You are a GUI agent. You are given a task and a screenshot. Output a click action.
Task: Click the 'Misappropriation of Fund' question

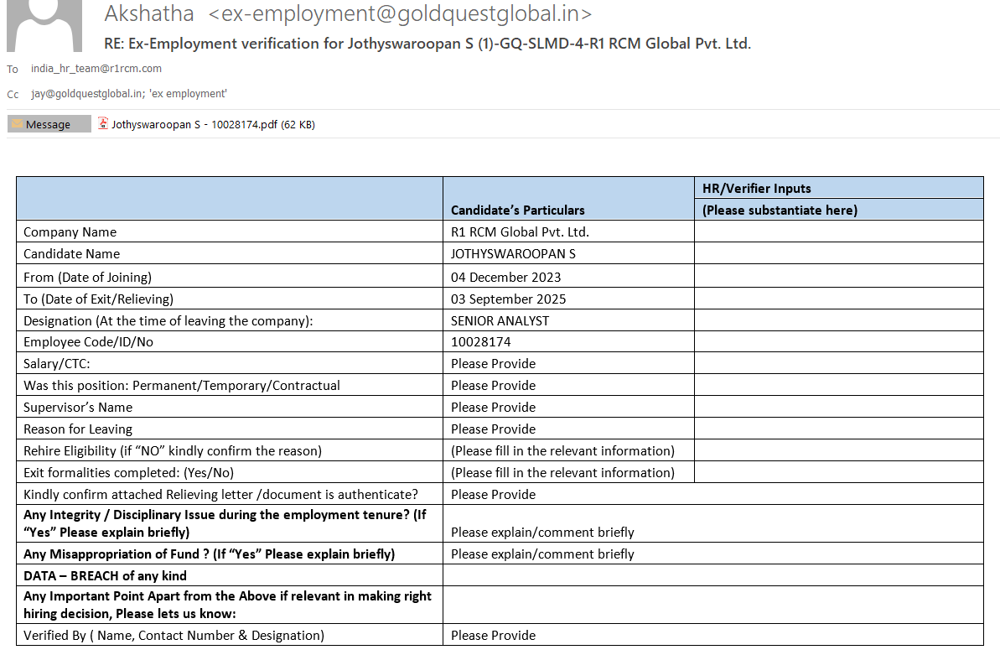click(210, 554)
